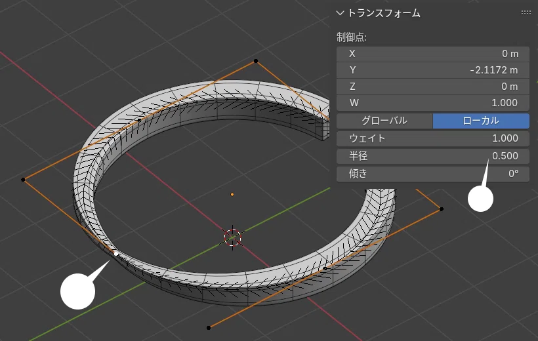Click the W field showing 1.000
Image resolution: width=538 pixels, height=341 pixels.
point(432,103)
